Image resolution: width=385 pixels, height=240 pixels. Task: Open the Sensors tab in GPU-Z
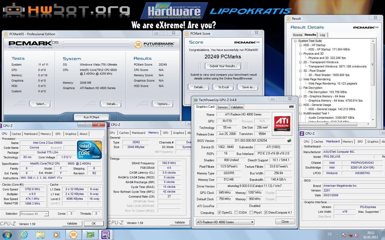coord(222,107)
